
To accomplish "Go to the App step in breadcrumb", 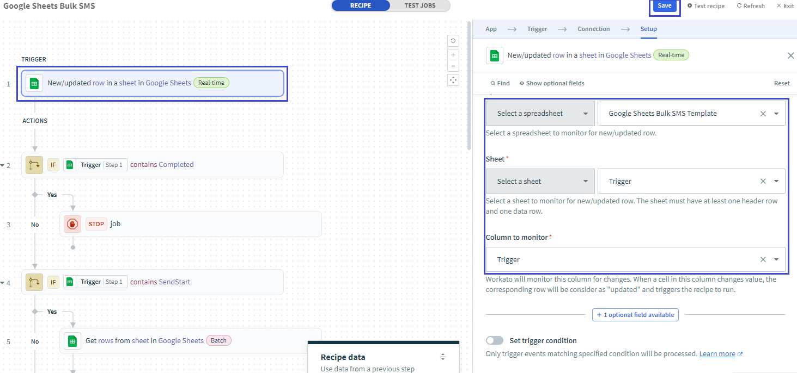I will click(491, 29).
